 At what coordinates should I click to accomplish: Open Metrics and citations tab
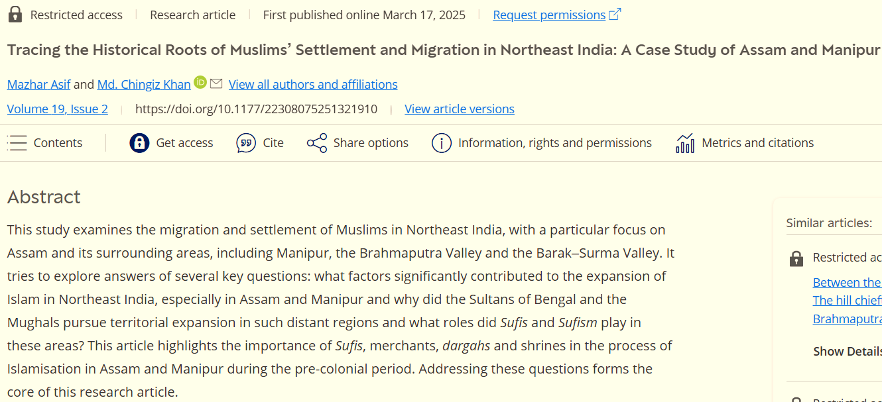757,143
